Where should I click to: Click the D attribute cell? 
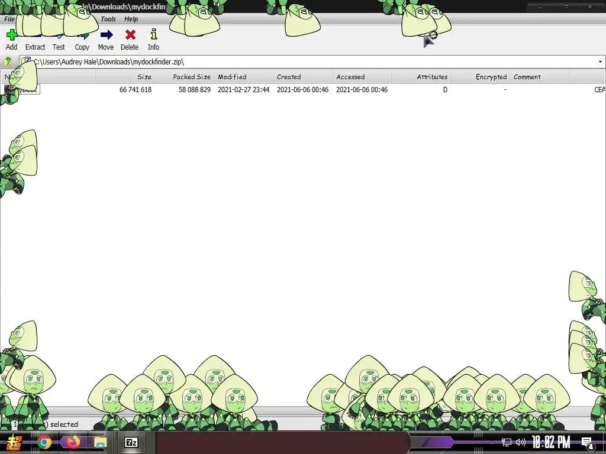pos(445,90)
